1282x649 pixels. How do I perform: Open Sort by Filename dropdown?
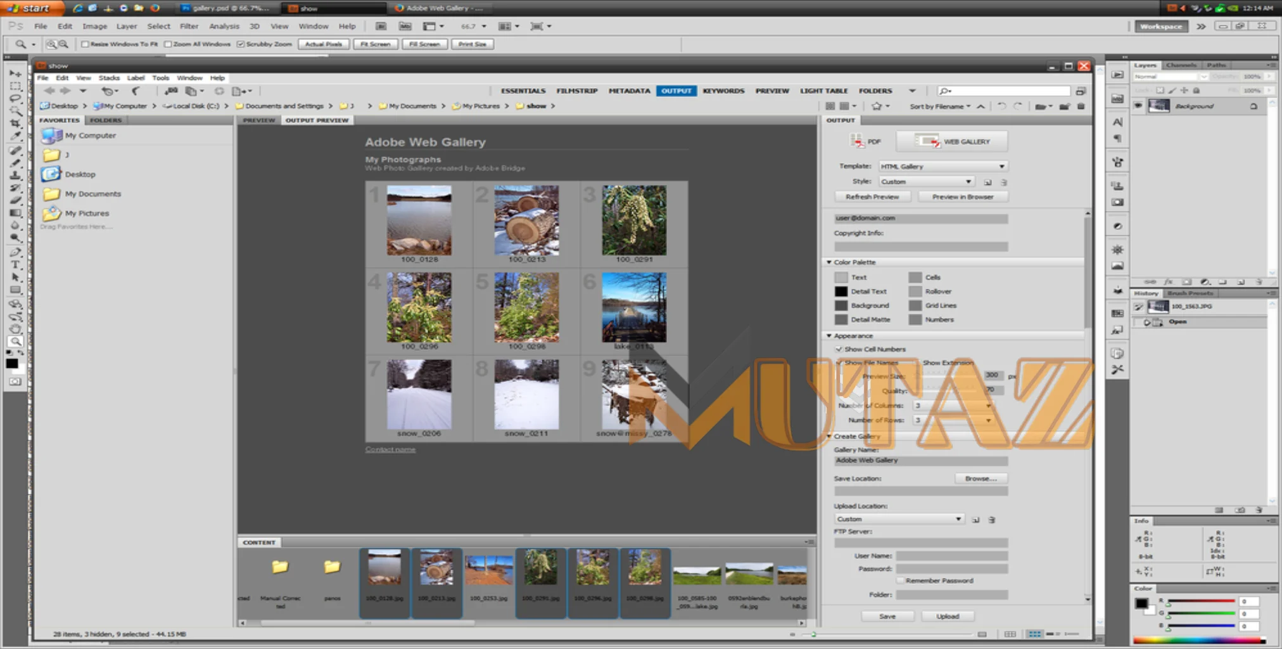(940, 106)
